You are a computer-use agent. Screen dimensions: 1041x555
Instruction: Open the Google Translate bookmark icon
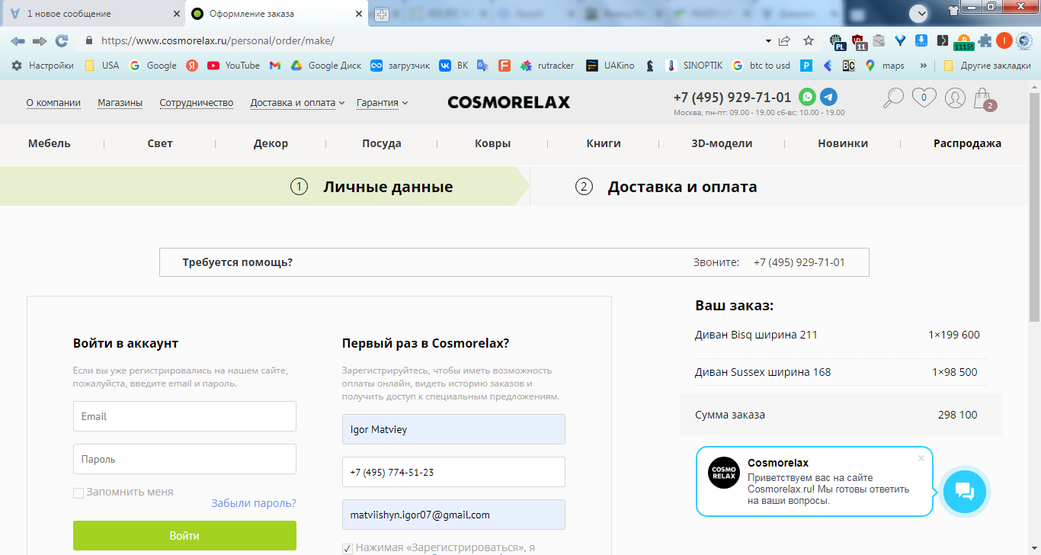[482, 66]
